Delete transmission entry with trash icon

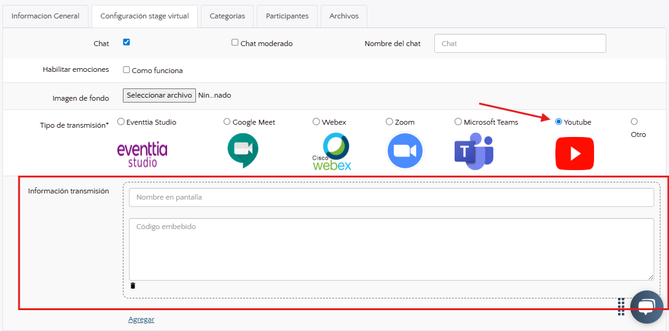pyautogui.click(x=133, y=286)
